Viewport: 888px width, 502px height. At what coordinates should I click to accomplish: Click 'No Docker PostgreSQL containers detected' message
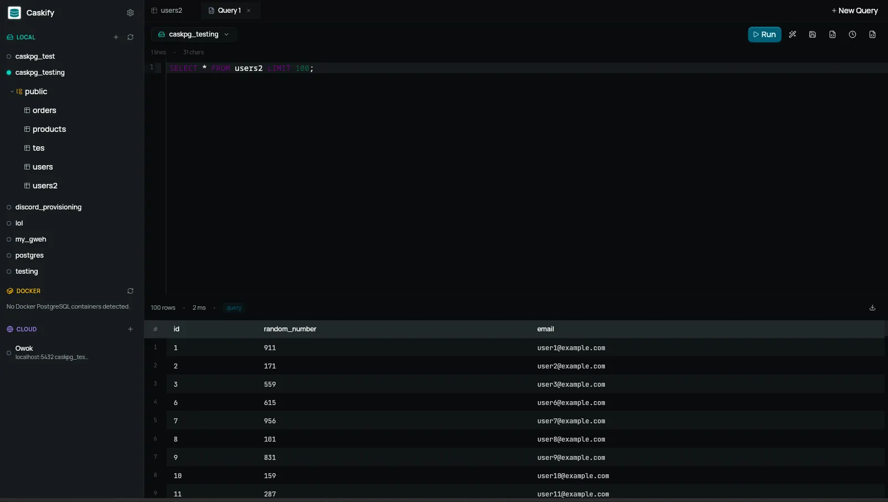point(68,306)
